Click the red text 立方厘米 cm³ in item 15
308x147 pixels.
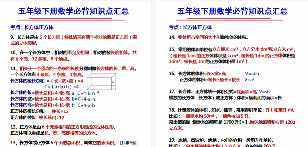pyautogui.click(x=226, y=49)
